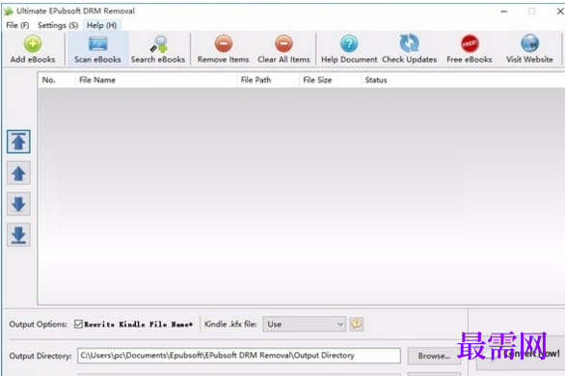
Task: Expand the Kindle .kfx file dropdown
Action: (x=304, y=324)
